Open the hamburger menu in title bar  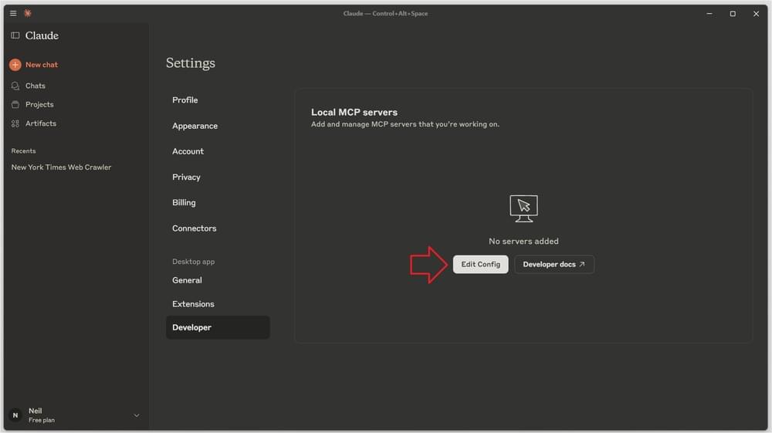(x=13, y=13)
